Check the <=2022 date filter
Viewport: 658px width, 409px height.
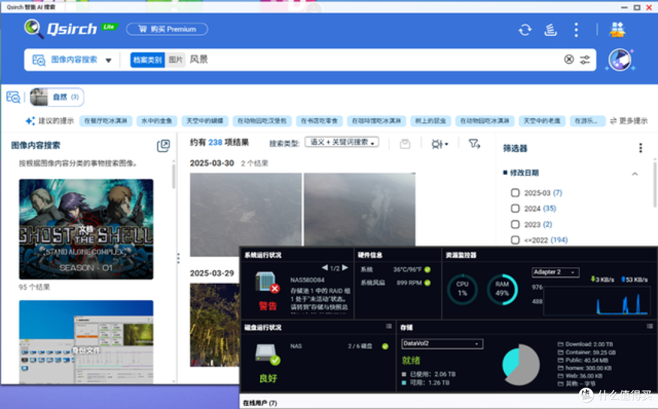[x=515, y=240]
